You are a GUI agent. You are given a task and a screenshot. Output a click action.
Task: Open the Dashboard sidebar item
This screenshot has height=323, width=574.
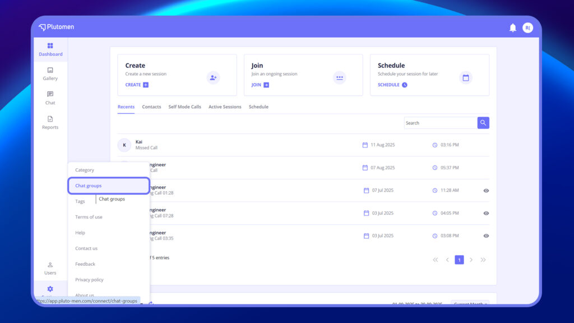coord(50,49)
